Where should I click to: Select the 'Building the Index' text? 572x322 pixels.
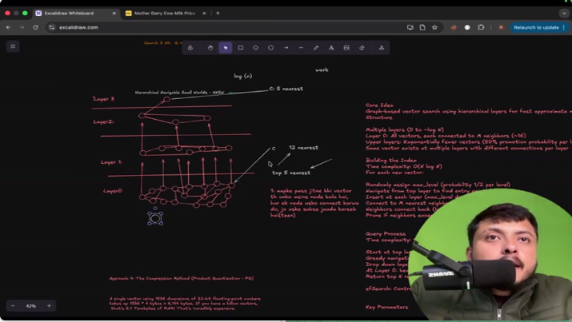tap(391, 161)
